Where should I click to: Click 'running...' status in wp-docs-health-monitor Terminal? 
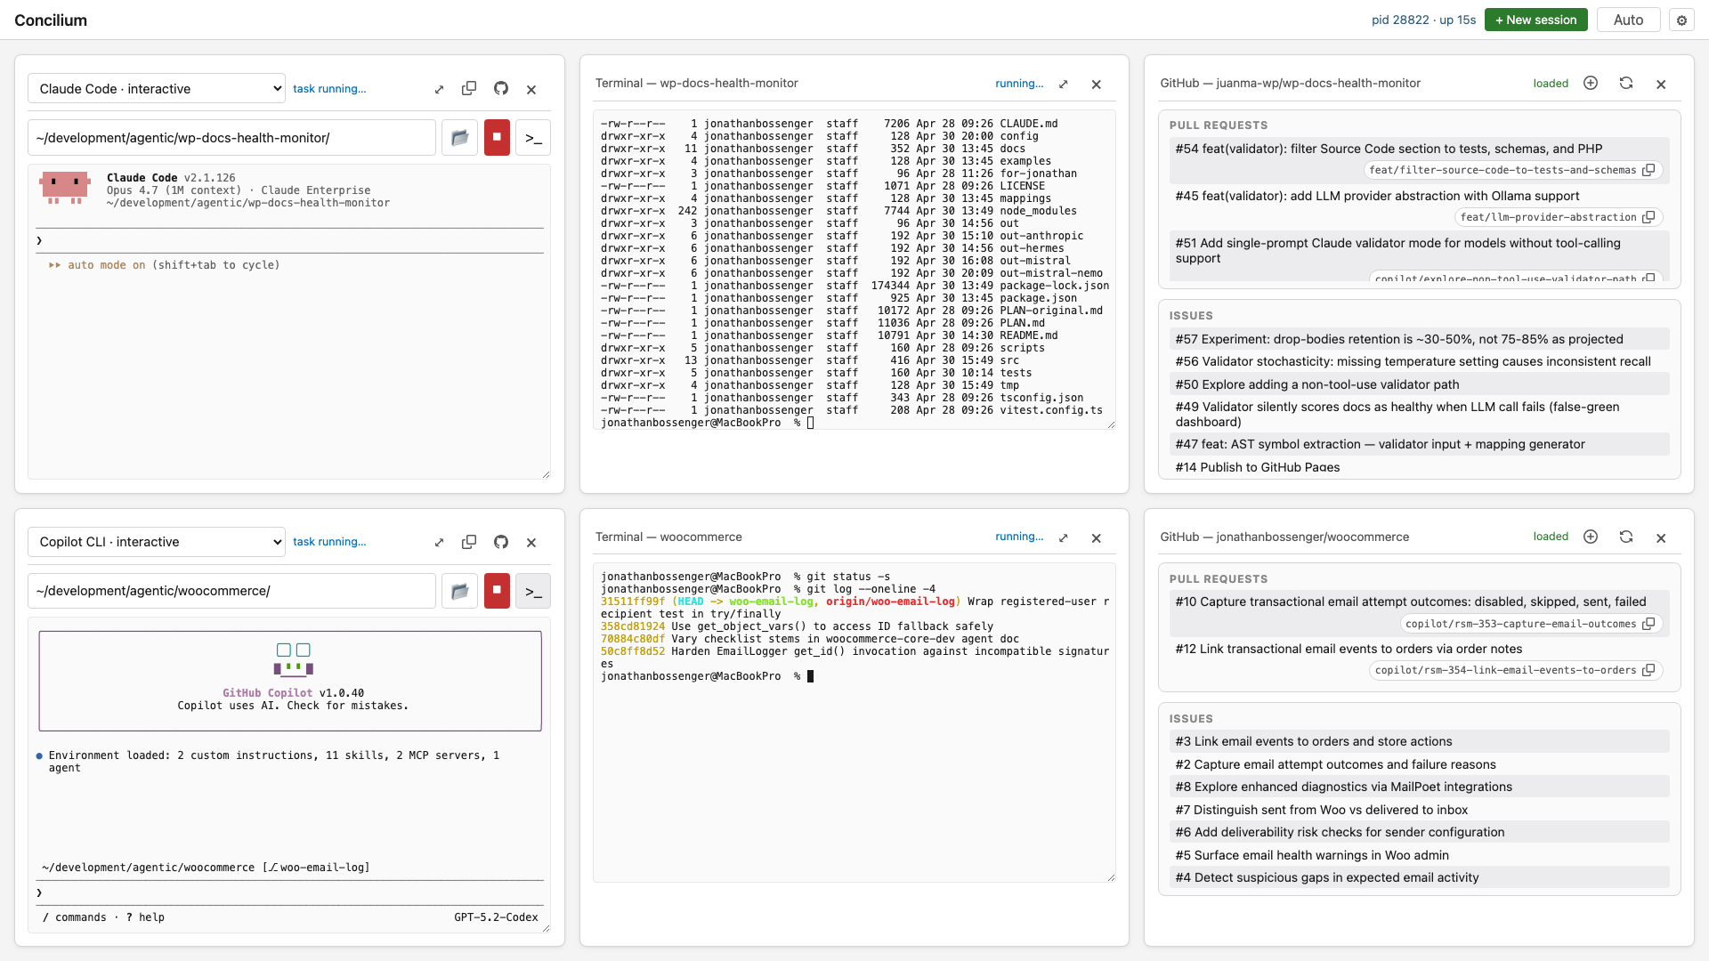(1019, 84)
